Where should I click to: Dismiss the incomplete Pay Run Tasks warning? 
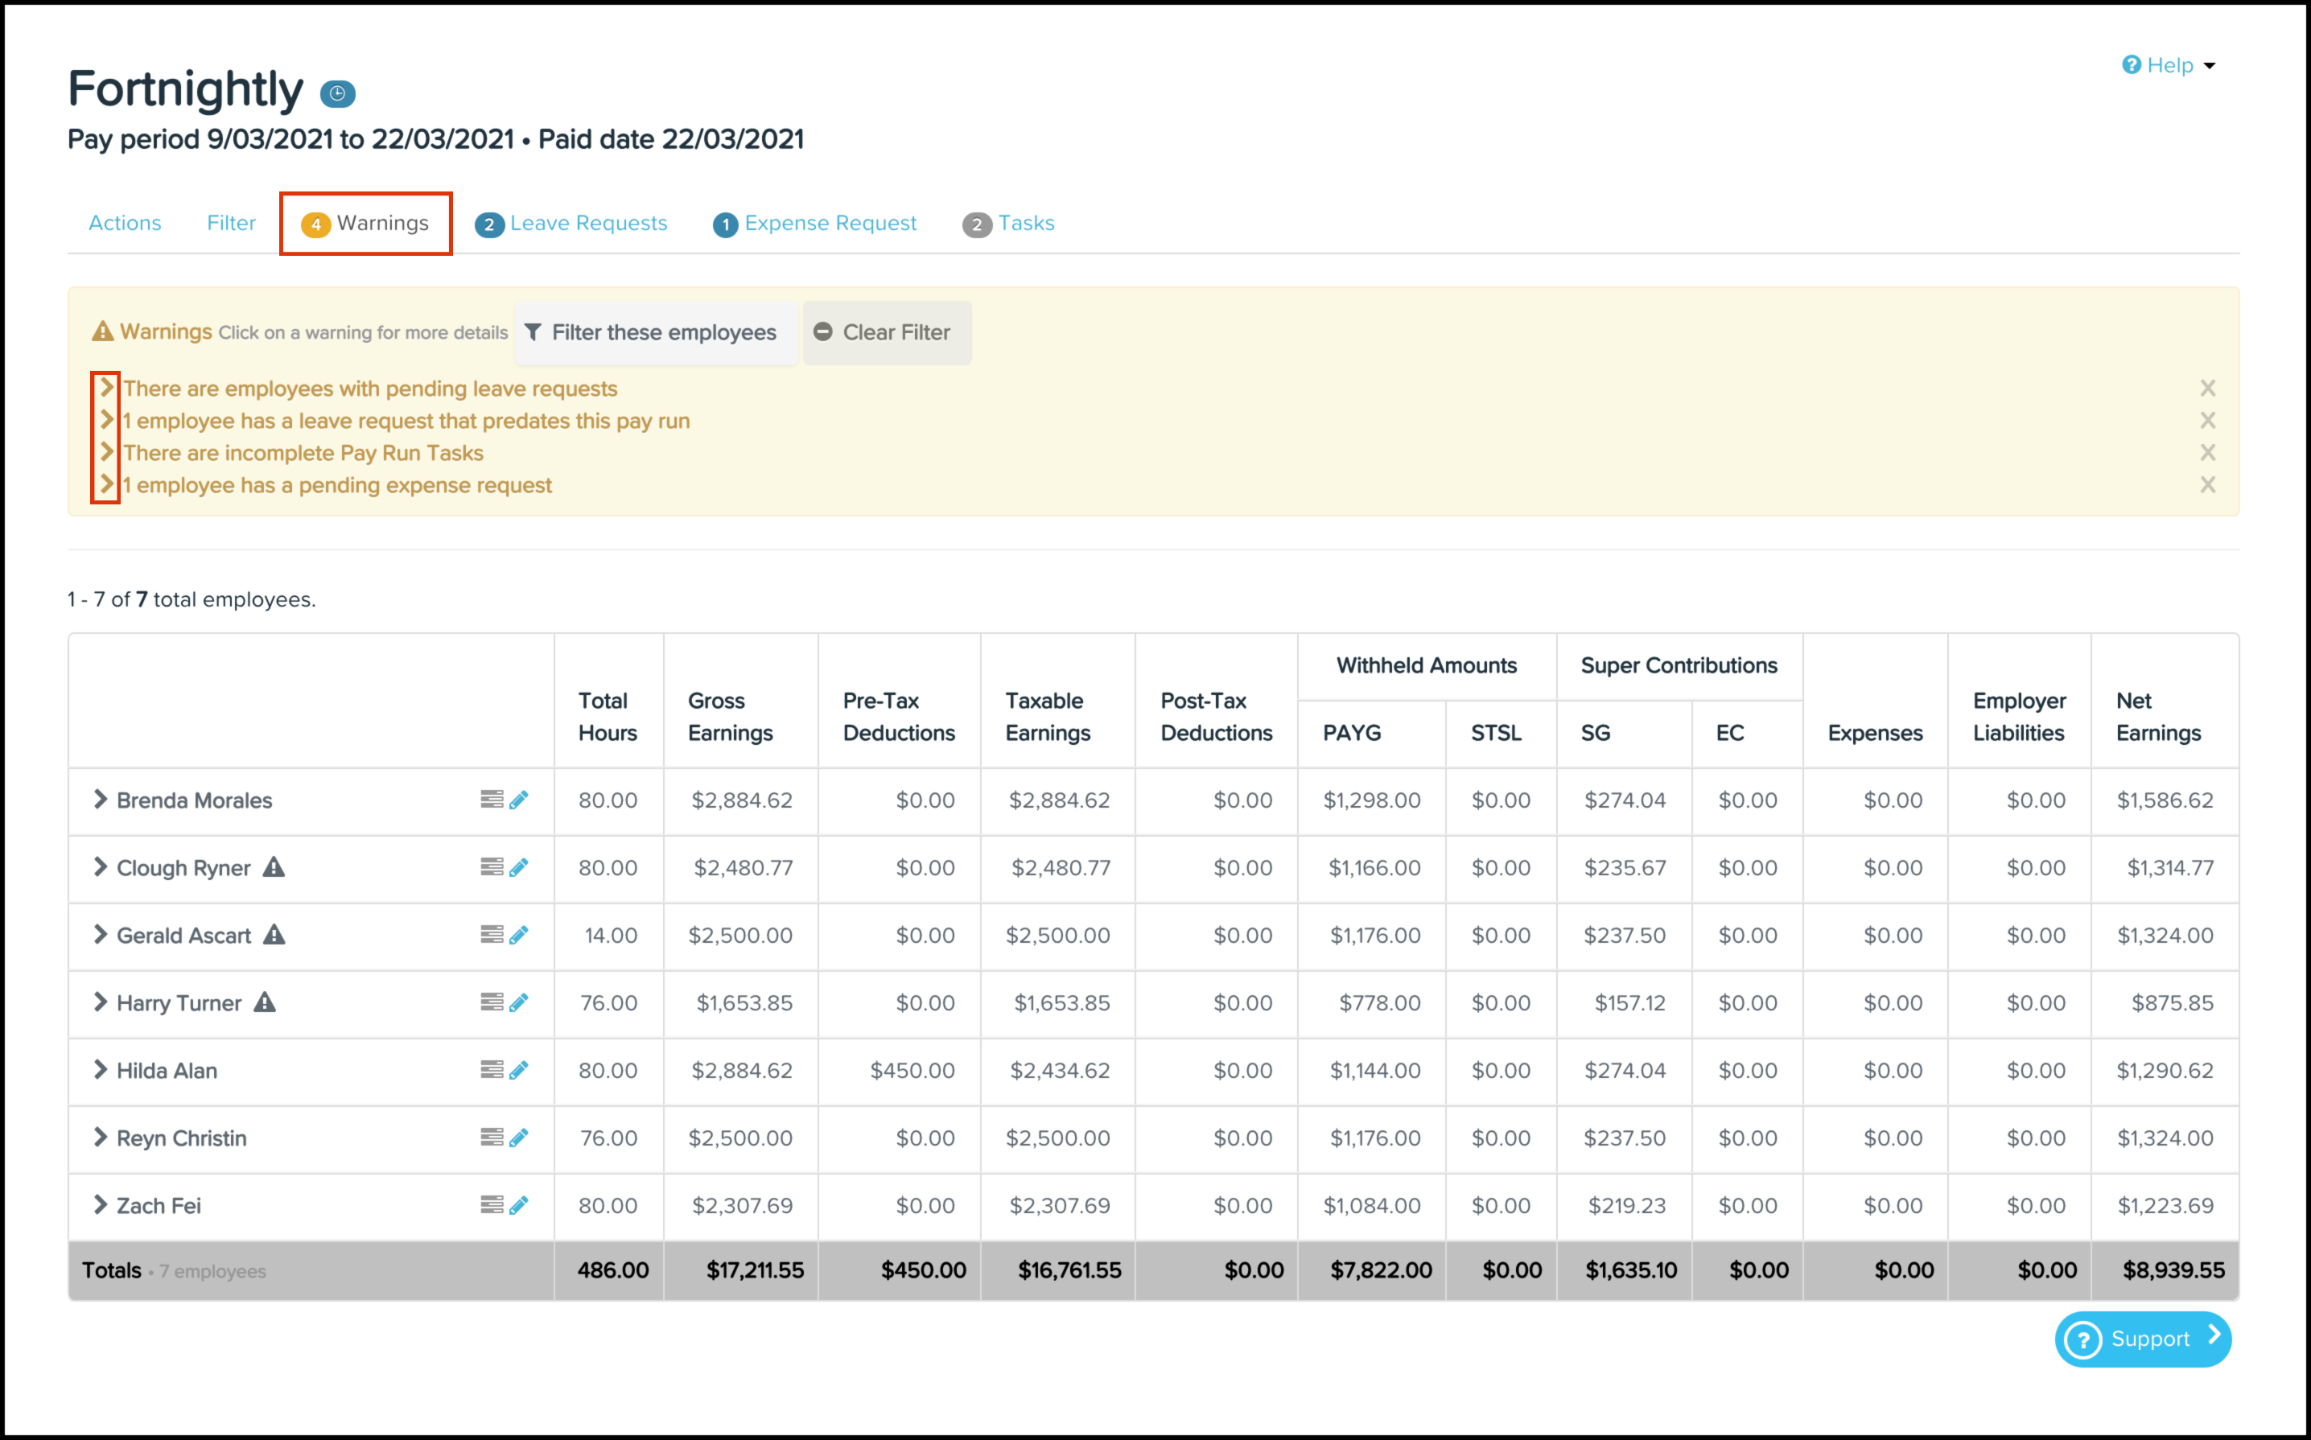[2207, 452]
